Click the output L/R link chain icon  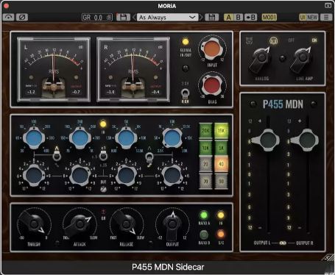(283, 243)
